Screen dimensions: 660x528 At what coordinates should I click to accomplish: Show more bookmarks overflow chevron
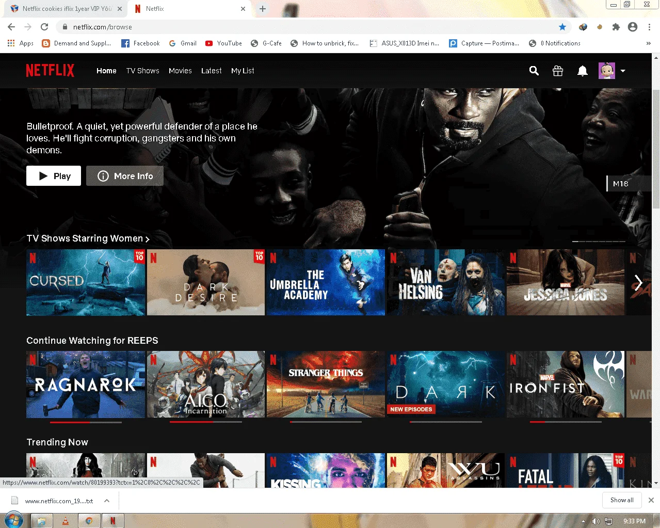coord(649,43)
